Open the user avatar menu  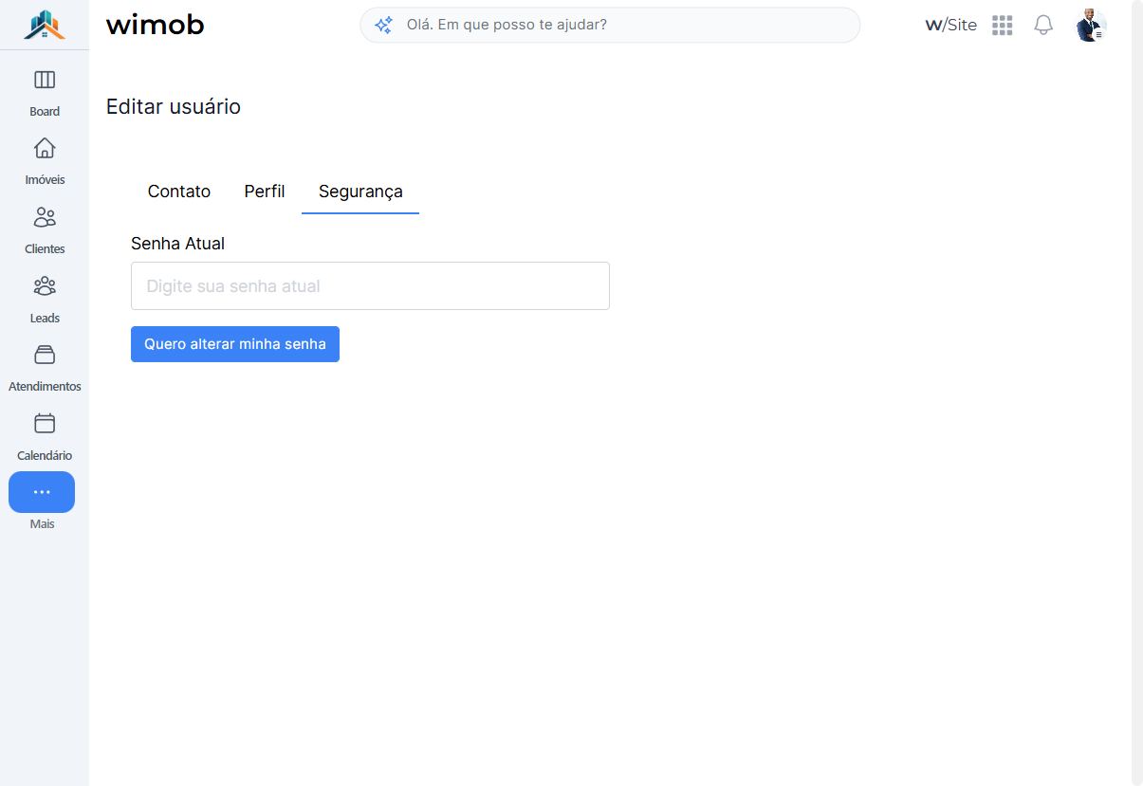pyautogui.click(x=1091, y=25)
